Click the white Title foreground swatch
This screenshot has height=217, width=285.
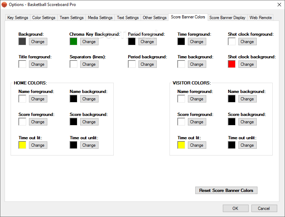pyautogui.click(x=22, y=64)
